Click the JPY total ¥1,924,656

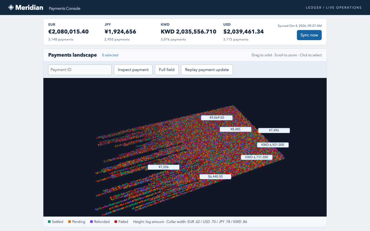(x=120, y=32)
